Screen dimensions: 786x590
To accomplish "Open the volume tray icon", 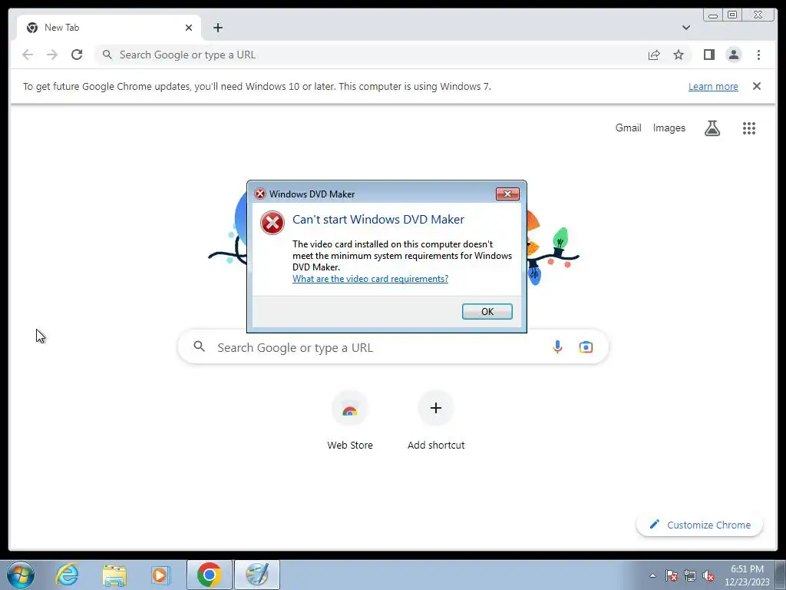I will click(x=708, y=576).
